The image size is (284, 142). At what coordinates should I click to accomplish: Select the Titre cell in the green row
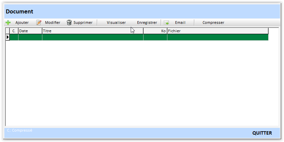[x=92, y=37]
